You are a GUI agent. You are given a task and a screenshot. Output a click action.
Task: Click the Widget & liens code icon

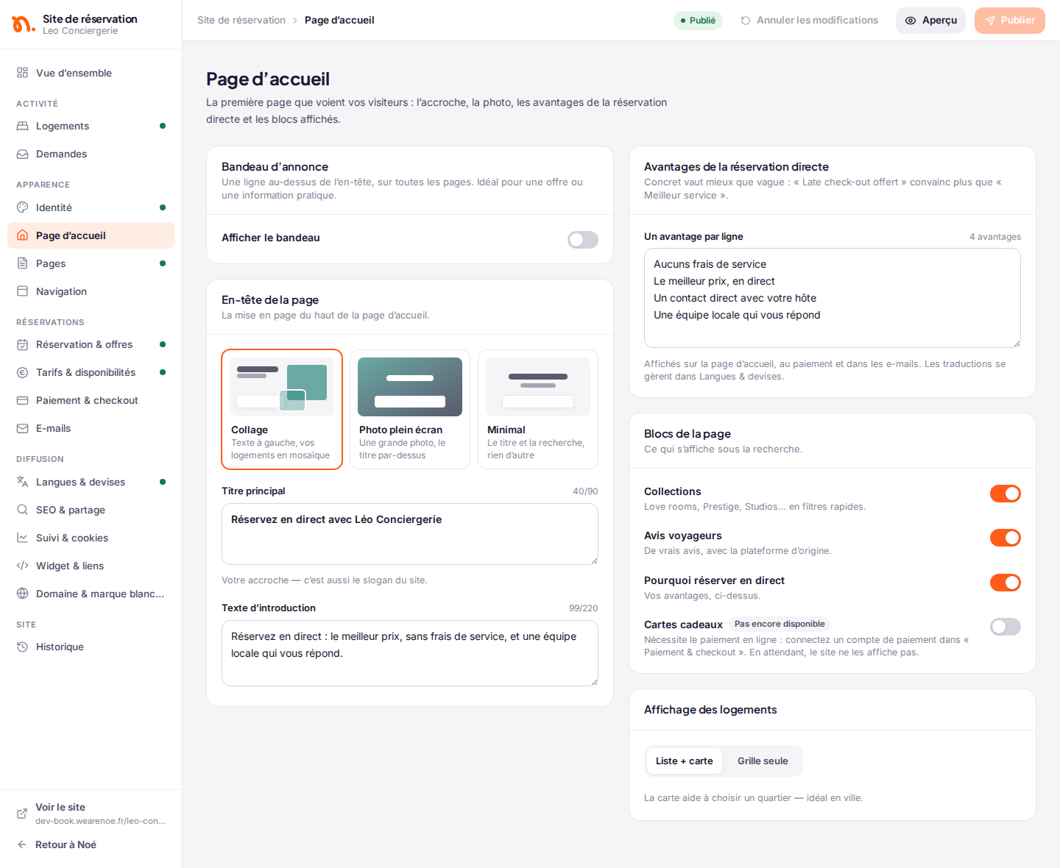click(23, 566)
